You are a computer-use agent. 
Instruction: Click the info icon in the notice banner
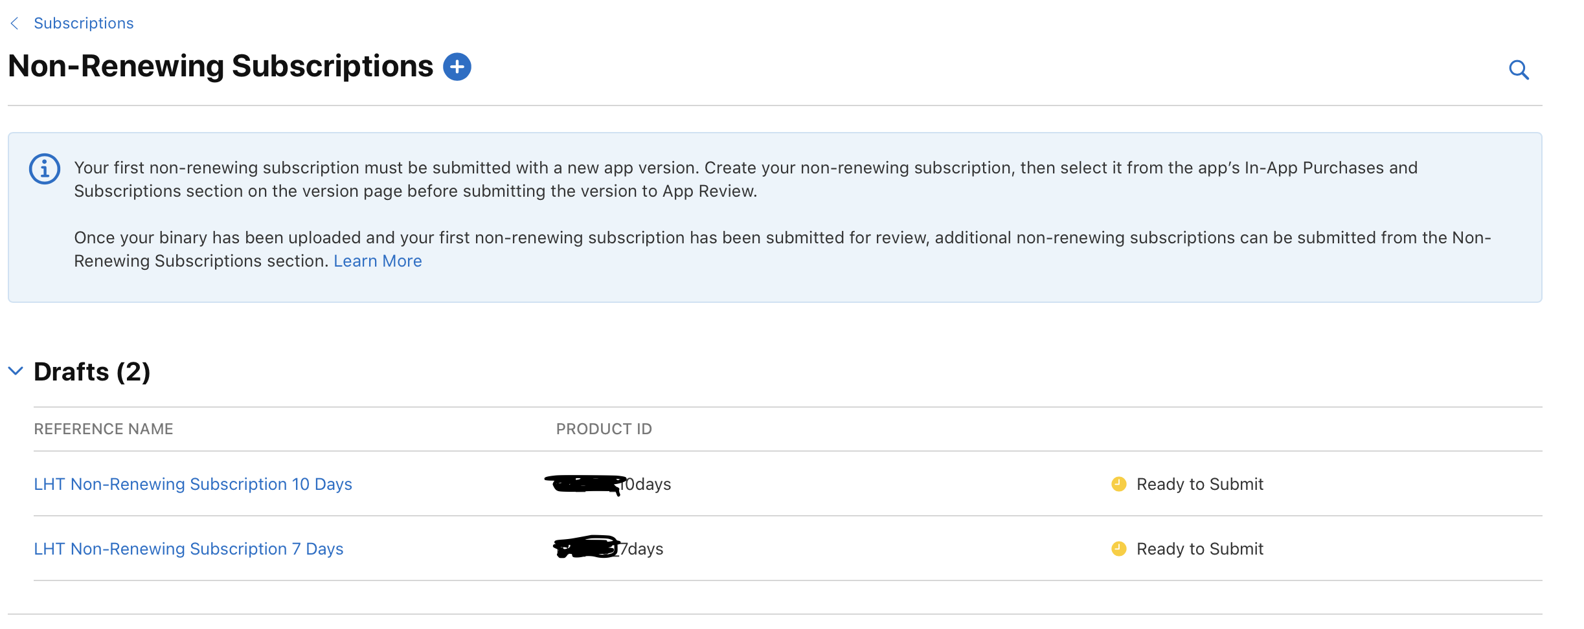tap(43, 170)
